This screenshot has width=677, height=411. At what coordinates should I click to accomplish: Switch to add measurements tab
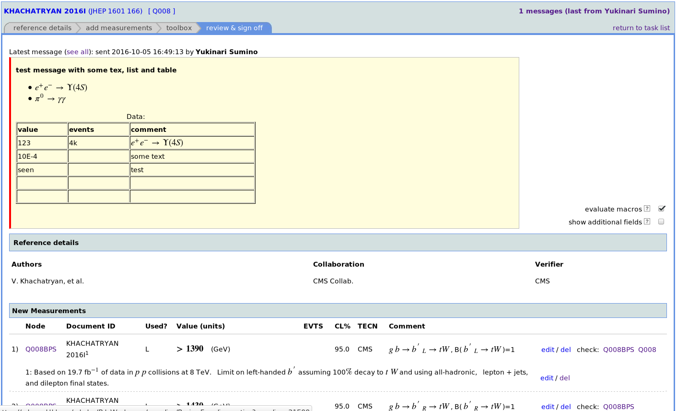[x=119, y=28]
